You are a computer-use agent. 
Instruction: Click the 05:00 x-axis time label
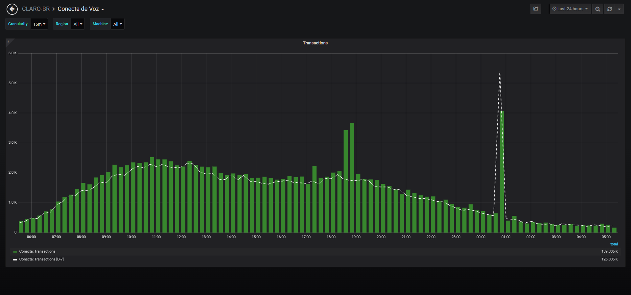606,237
